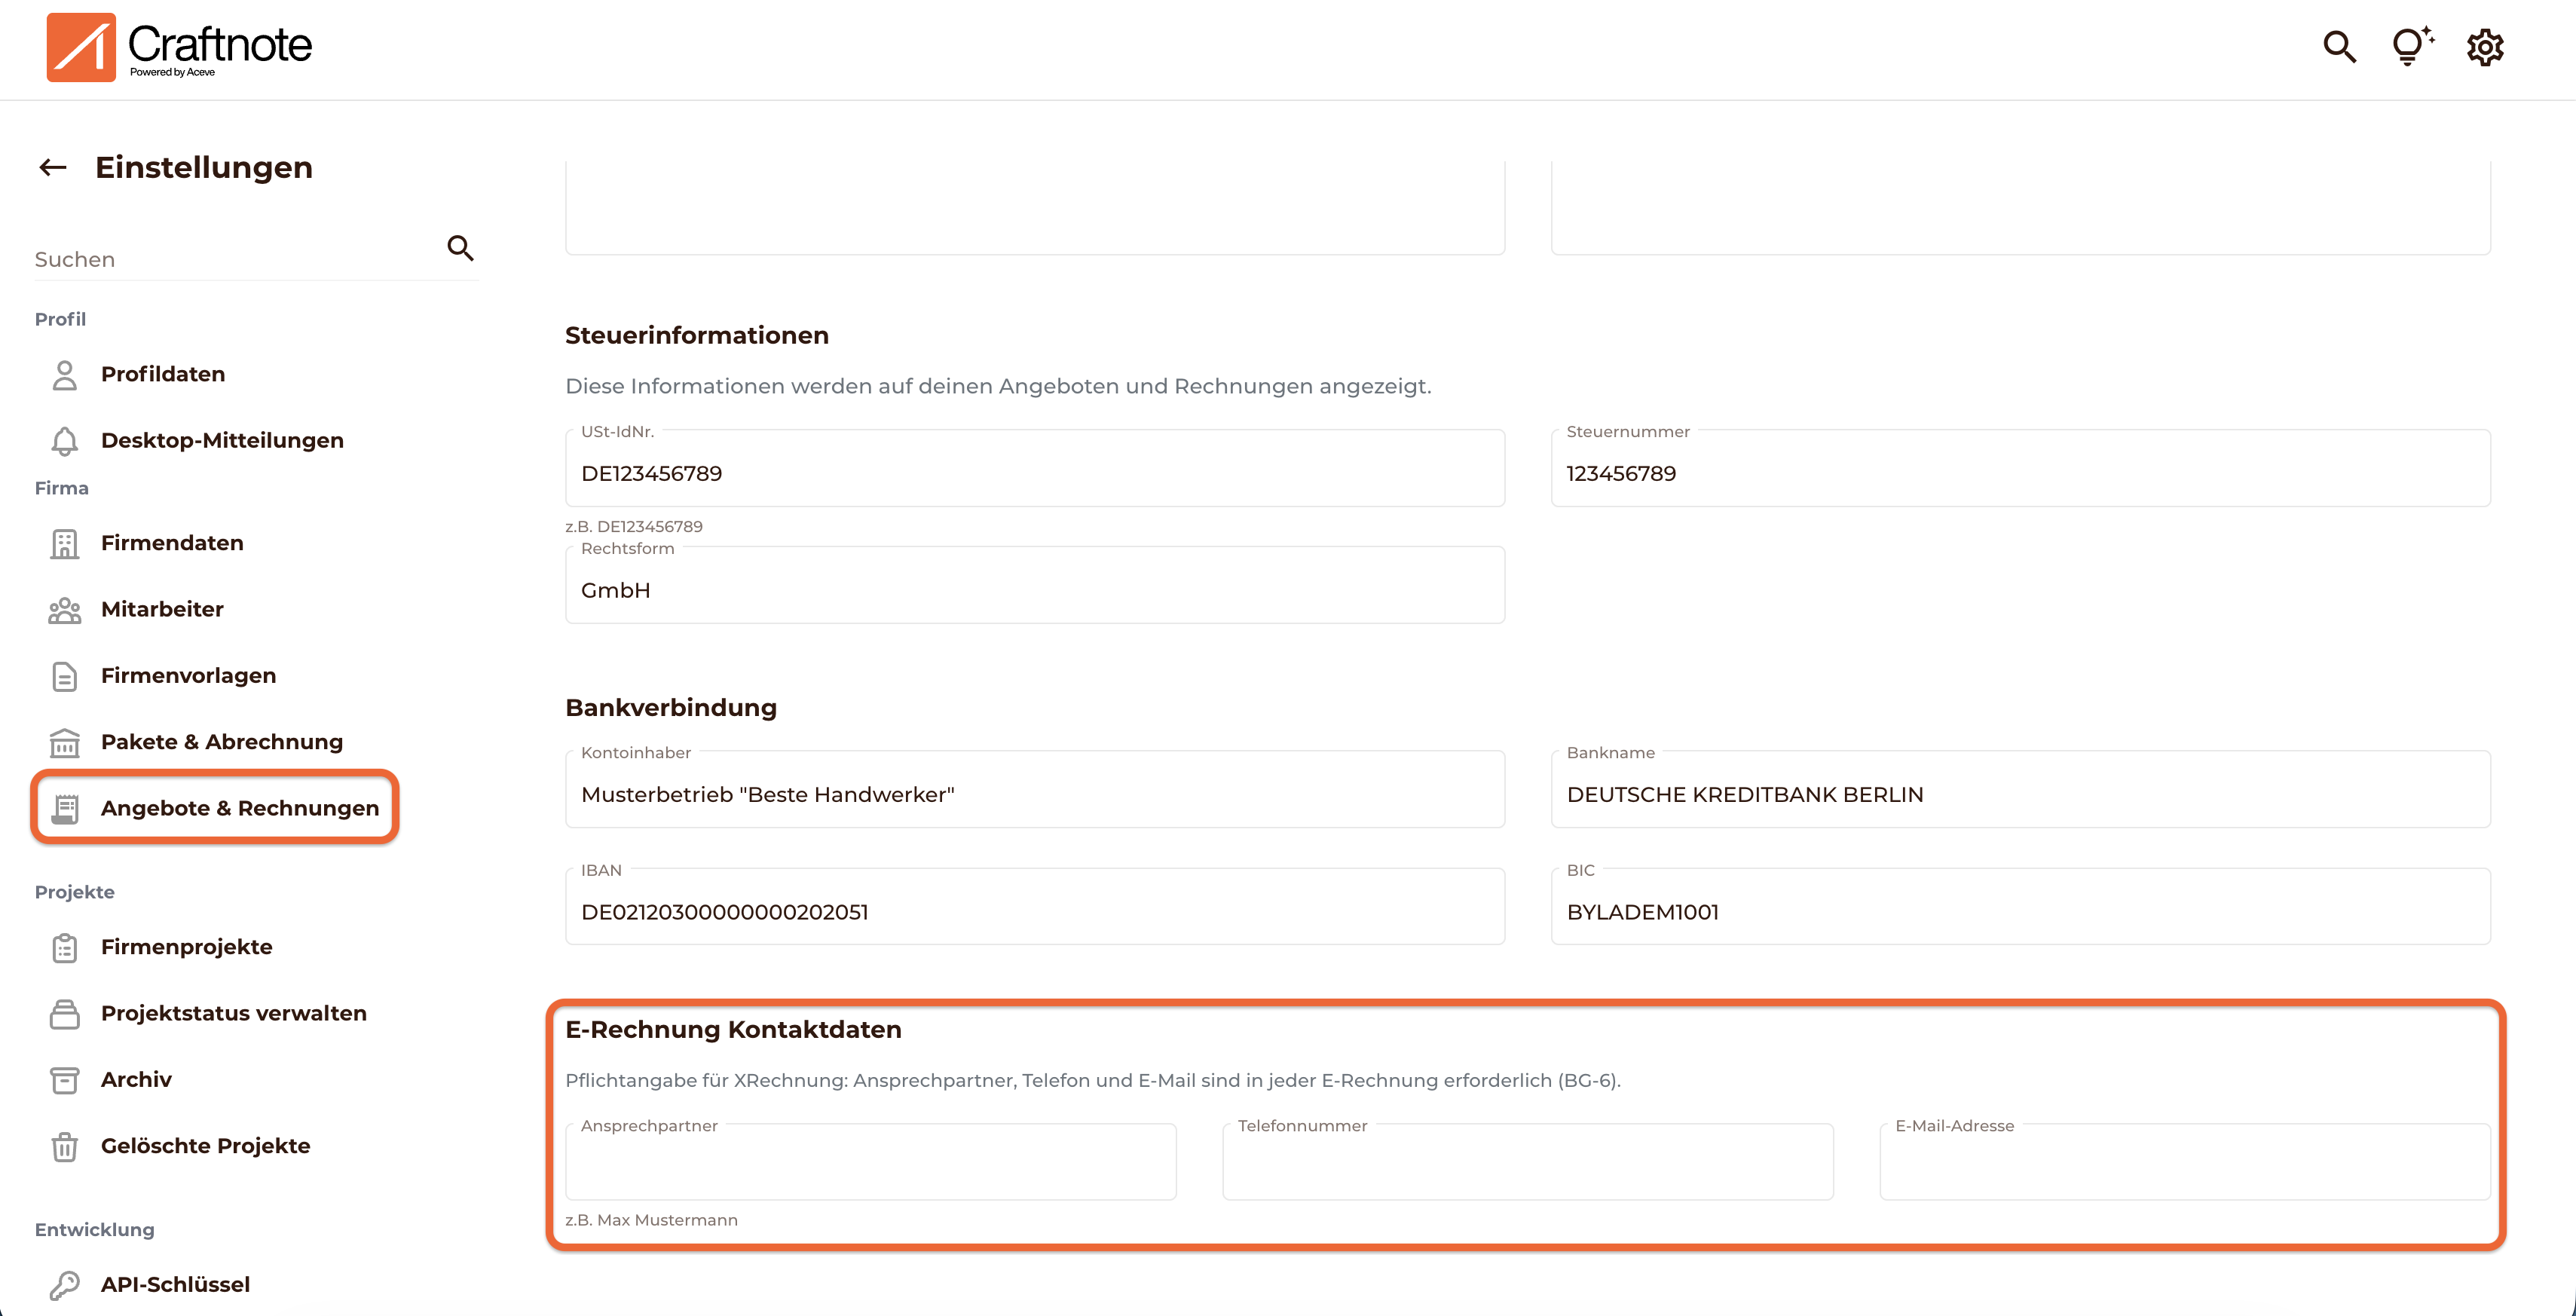2576x1316 pixels.
Task: Go to Firmenvorlagen
Action: point(188,676)
